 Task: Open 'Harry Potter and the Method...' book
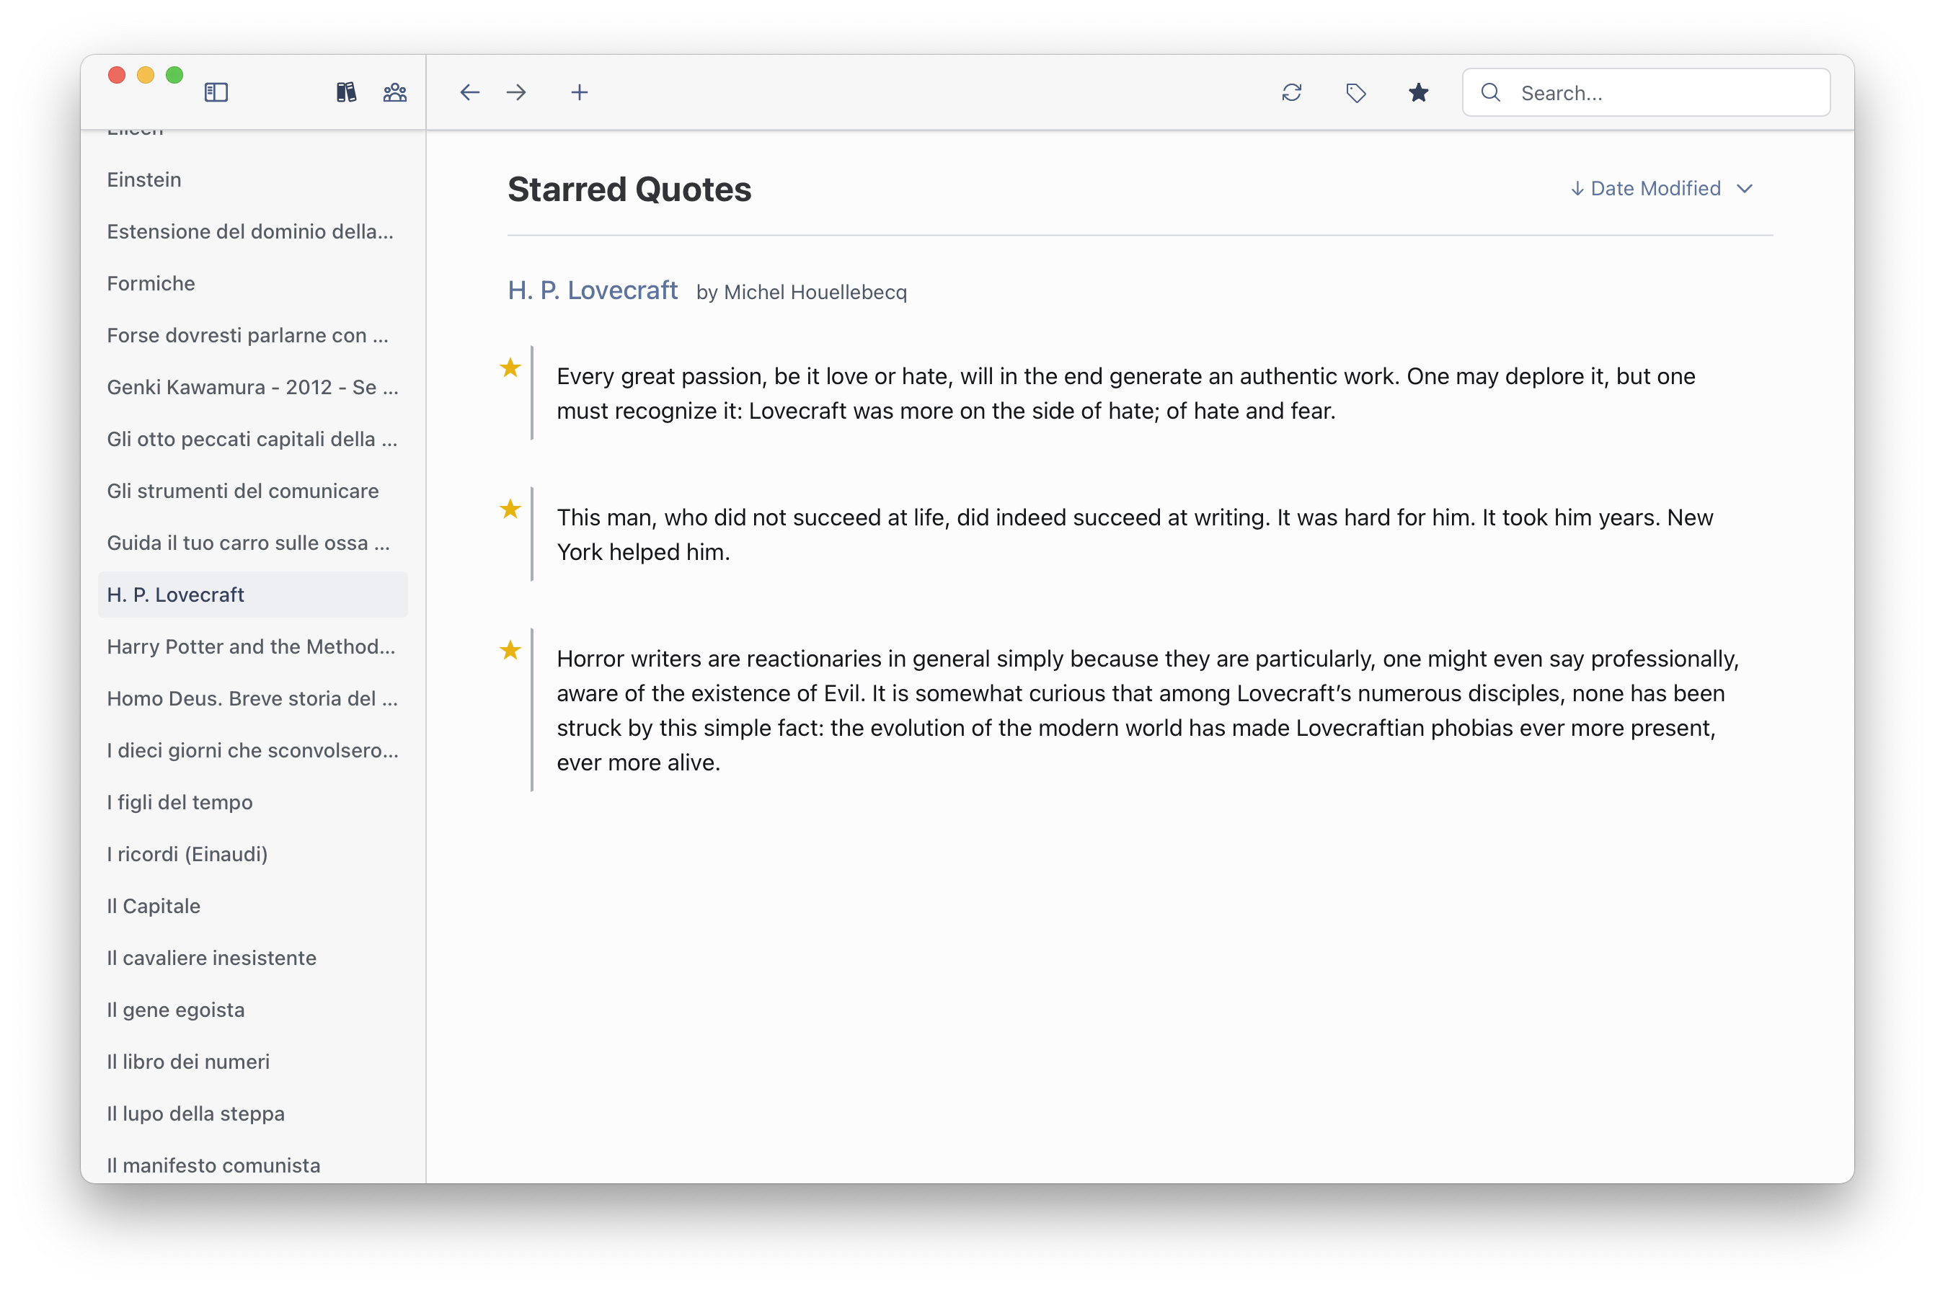[x=252, y=646]
